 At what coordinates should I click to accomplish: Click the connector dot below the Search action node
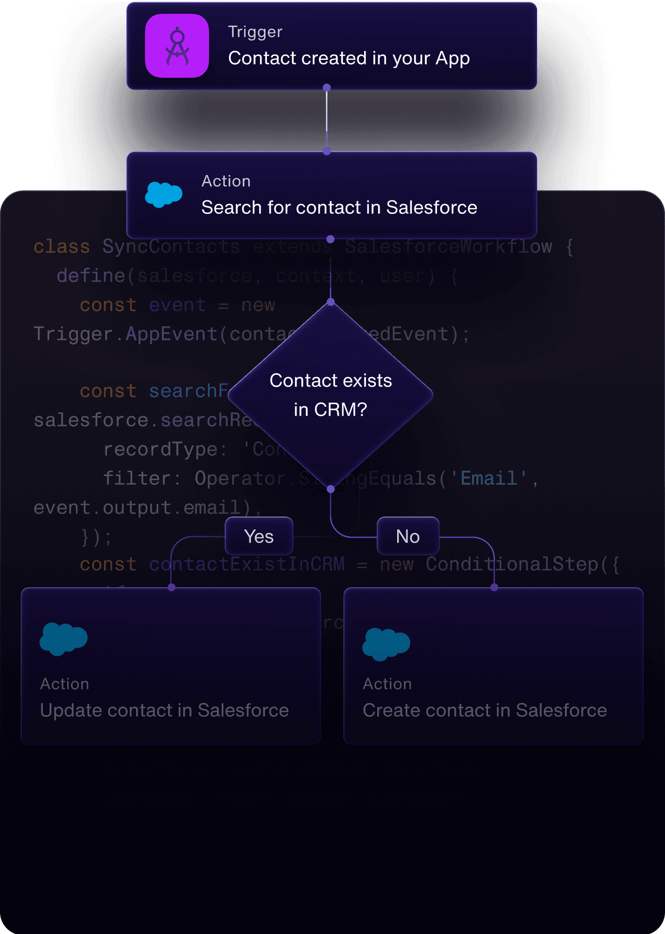tap(331, 239)
